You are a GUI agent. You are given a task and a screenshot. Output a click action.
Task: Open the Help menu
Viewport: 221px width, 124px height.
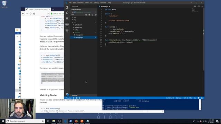(x=109, y=3)
